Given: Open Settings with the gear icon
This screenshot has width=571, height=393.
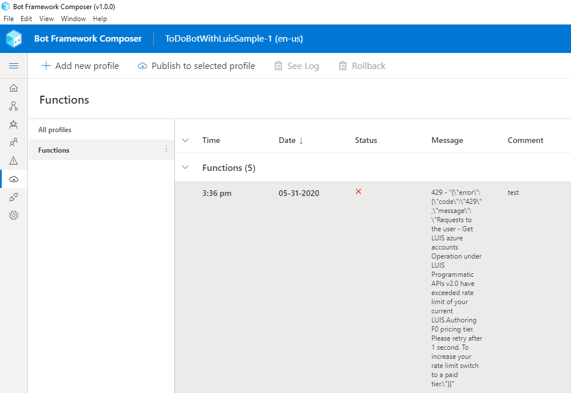Looking at the screenshot, I should point(14,215).
